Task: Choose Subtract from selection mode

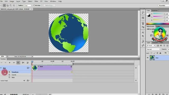Action: coord(11,5)
